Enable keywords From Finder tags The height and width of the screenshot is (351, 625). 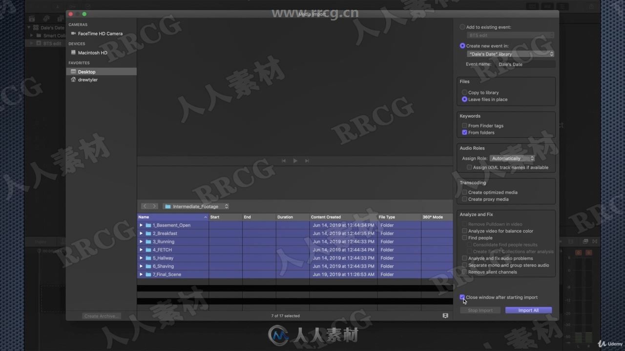(464, 126)
